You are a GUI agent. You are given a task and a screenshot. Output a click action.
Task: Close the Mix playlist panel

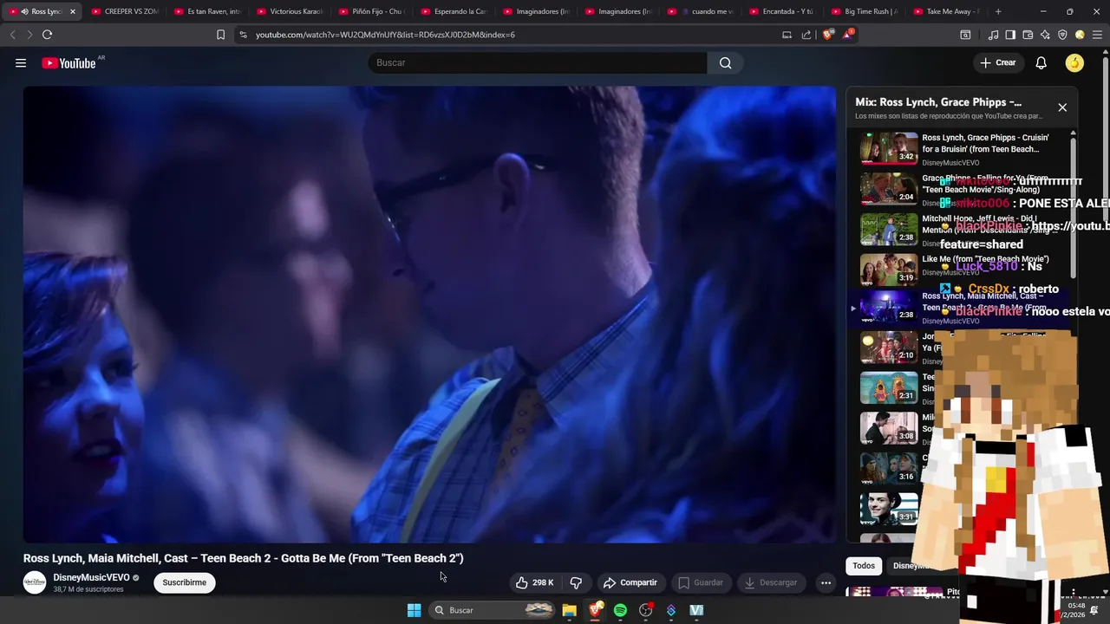point(1062,107)
